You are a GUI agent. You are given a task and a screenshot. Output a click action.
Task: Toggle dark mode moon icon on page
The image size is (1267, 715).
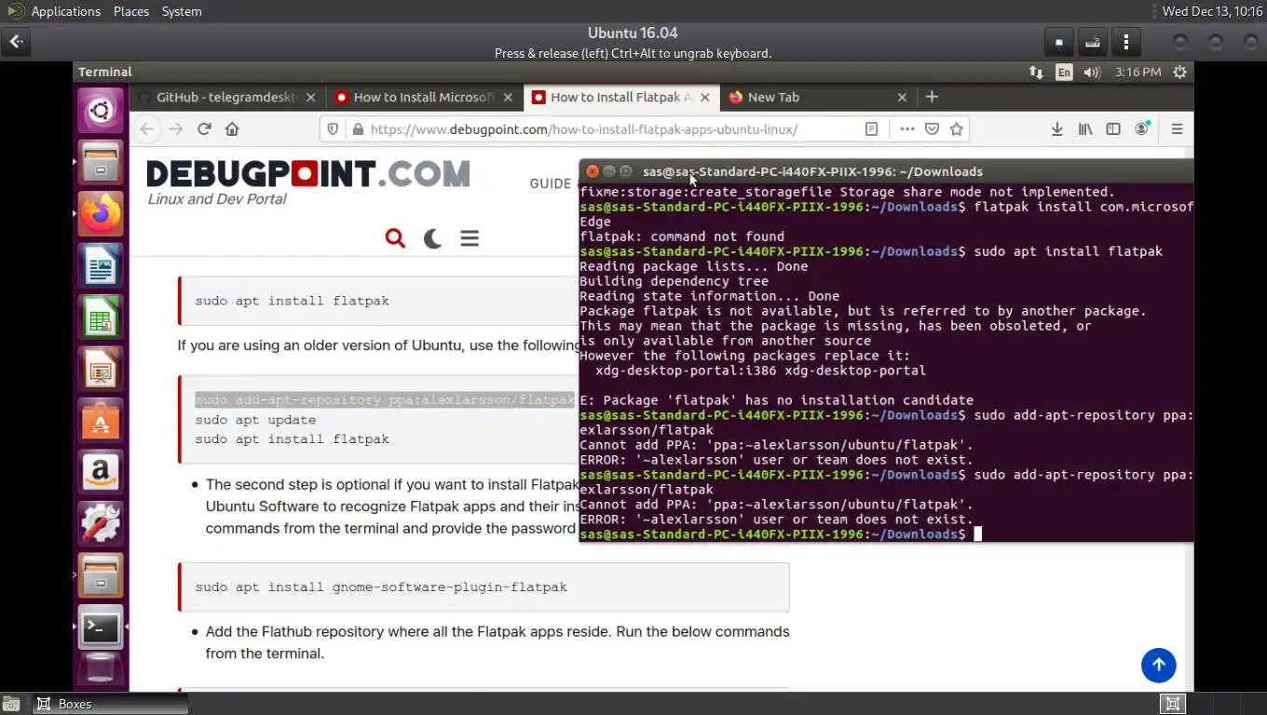432,238
